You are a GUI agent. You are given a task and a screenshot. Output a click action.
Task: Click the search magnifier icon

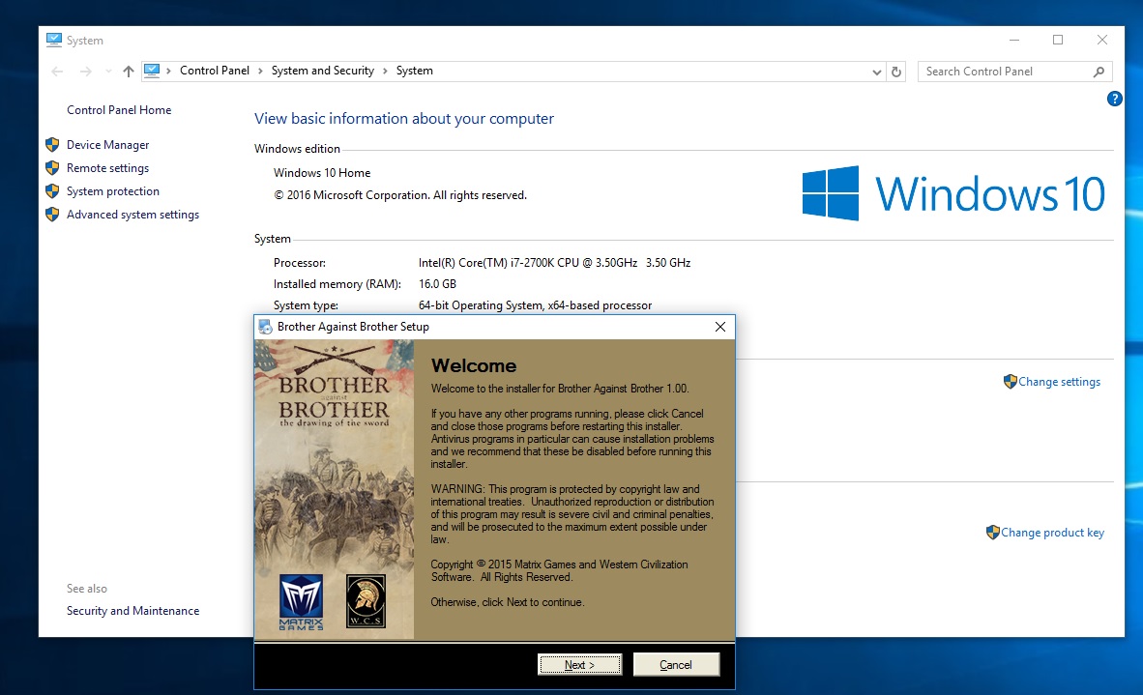(1099, 72)
